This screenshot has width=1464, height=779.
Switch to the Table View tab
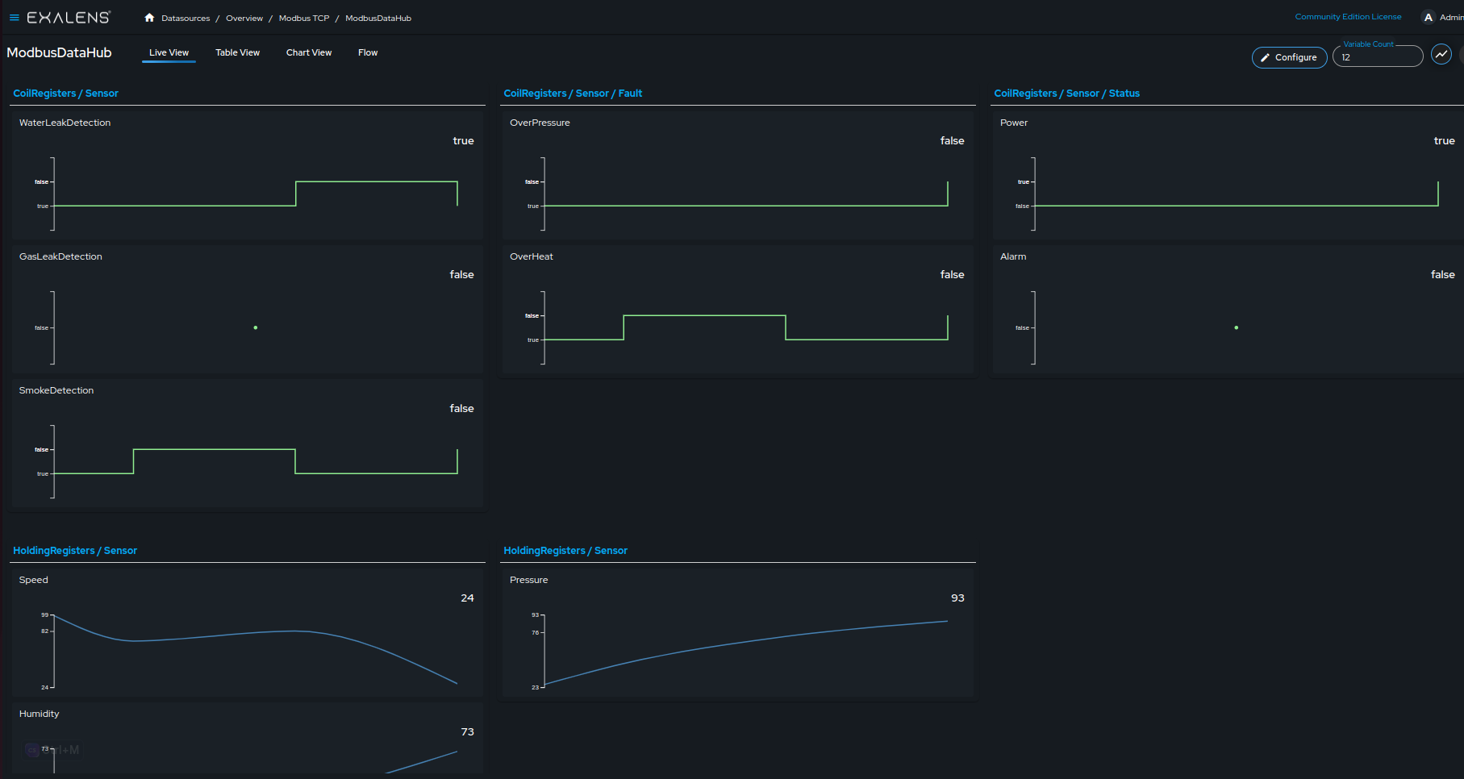click(237, 52)
